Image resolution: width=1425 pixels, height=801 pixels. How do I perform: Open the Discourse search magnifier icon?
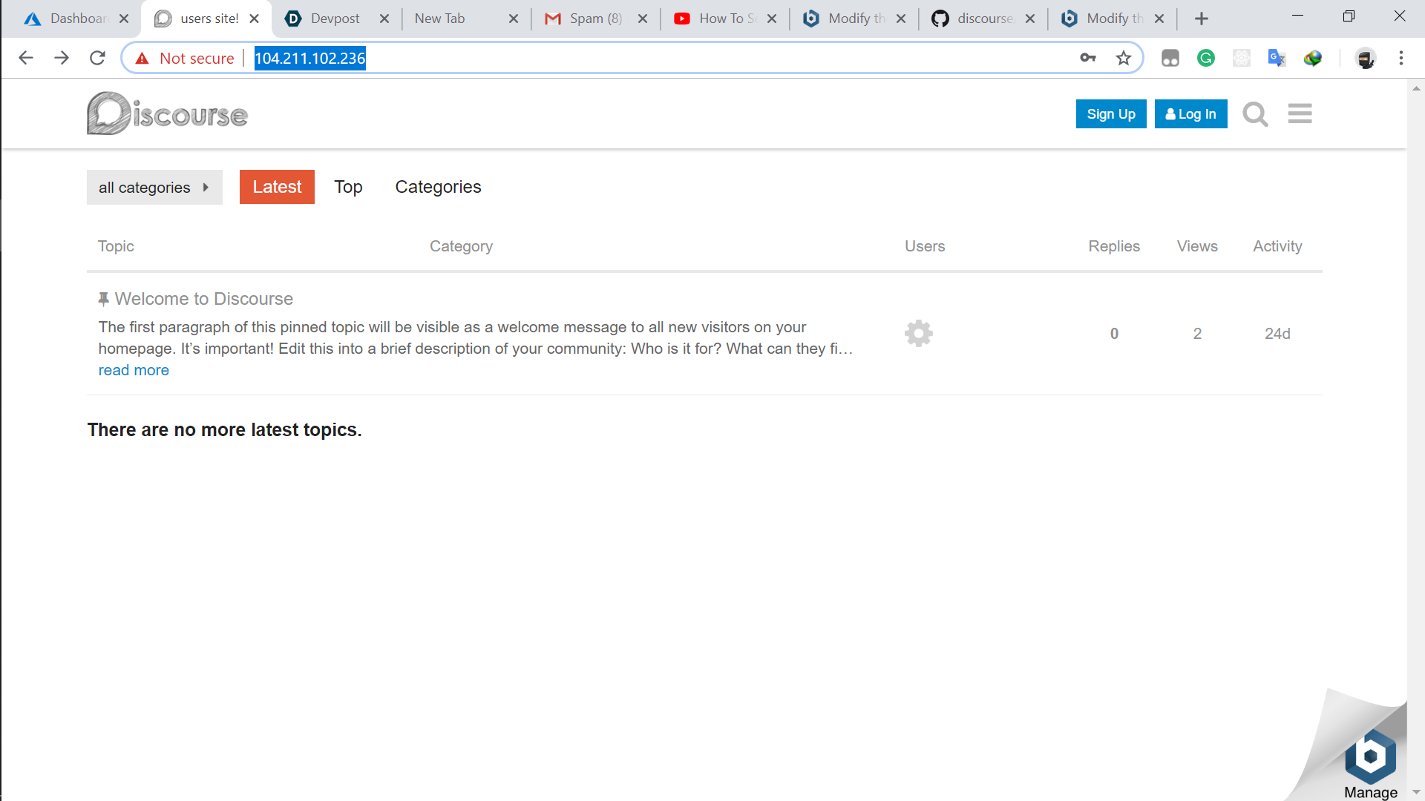pos(1255,114)
